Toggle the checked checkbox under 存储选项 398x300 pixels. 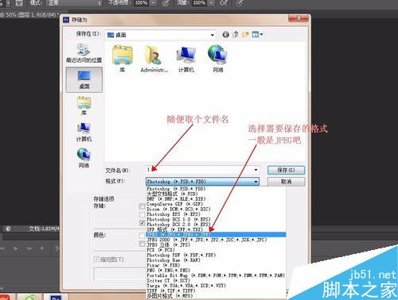(x=142, y=223)
